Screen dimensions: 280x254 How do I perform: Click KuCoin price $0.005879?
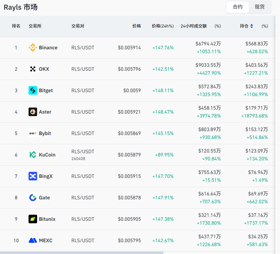coord(129,155)
